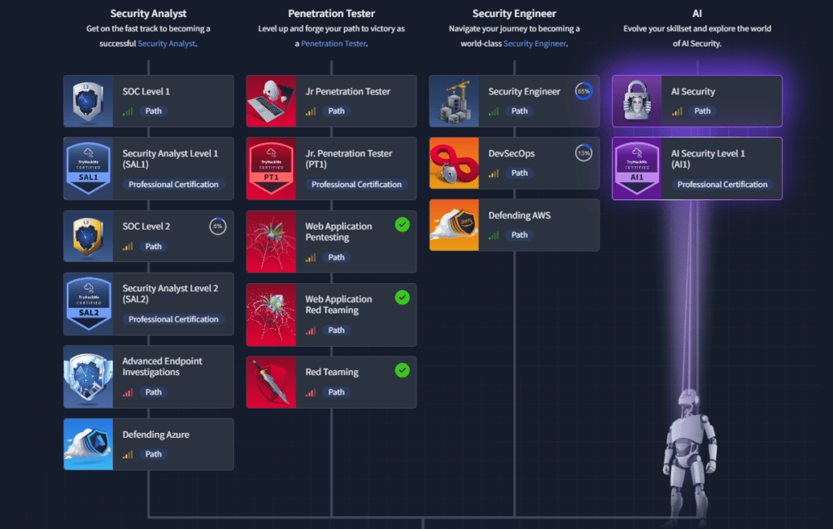Viewport: 833px width, 529px height.
Task: Click green checkmark on Web Application Red Teaming
Action: pos(402,297)
